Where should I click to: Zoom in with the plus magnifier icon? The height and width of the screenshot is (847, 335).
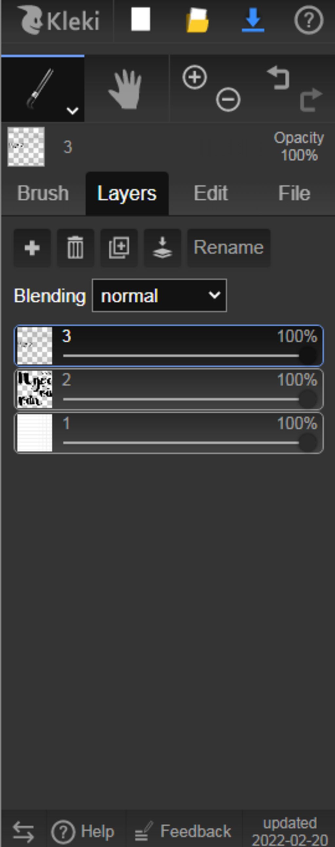pyautogui.click(x=195, y=78)
